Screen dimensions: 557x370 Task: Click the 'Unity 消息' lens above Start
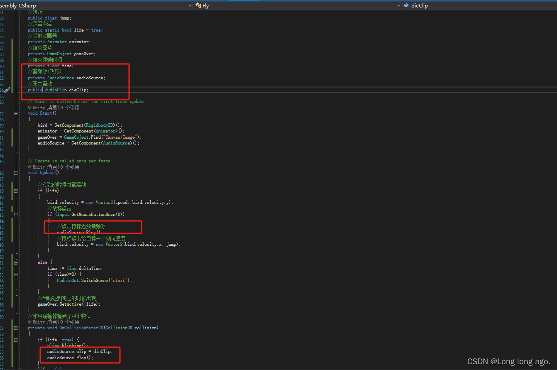45,108
